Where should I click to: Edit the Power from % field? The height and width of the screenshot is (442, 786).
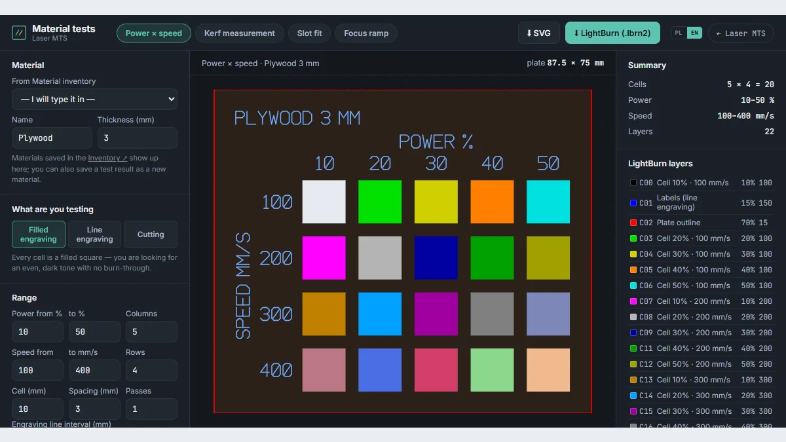tap(37, 331)
